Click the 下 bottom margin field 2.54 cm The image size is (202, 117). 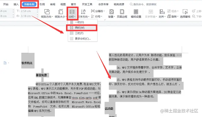[x=28, y=11]
